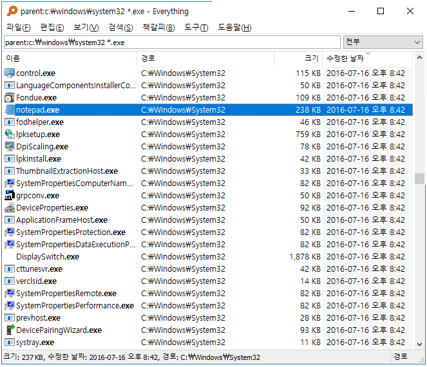The height and width of the screenshot is (367, 427).
Task: Click the 1,878 KB size cell
Action: (x=305, y=256)
